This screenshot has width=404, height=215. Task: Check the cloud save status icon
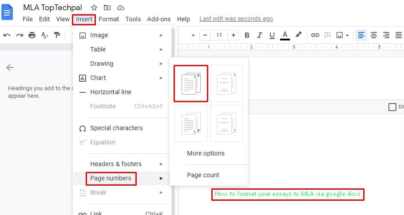[x=121, y=8]
